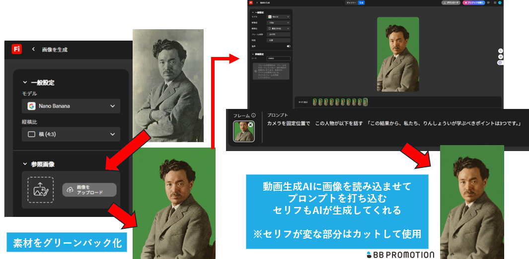
Task: Open the 横 (4:3) aspect ratio dropdown
Action: tap(71, 134)
